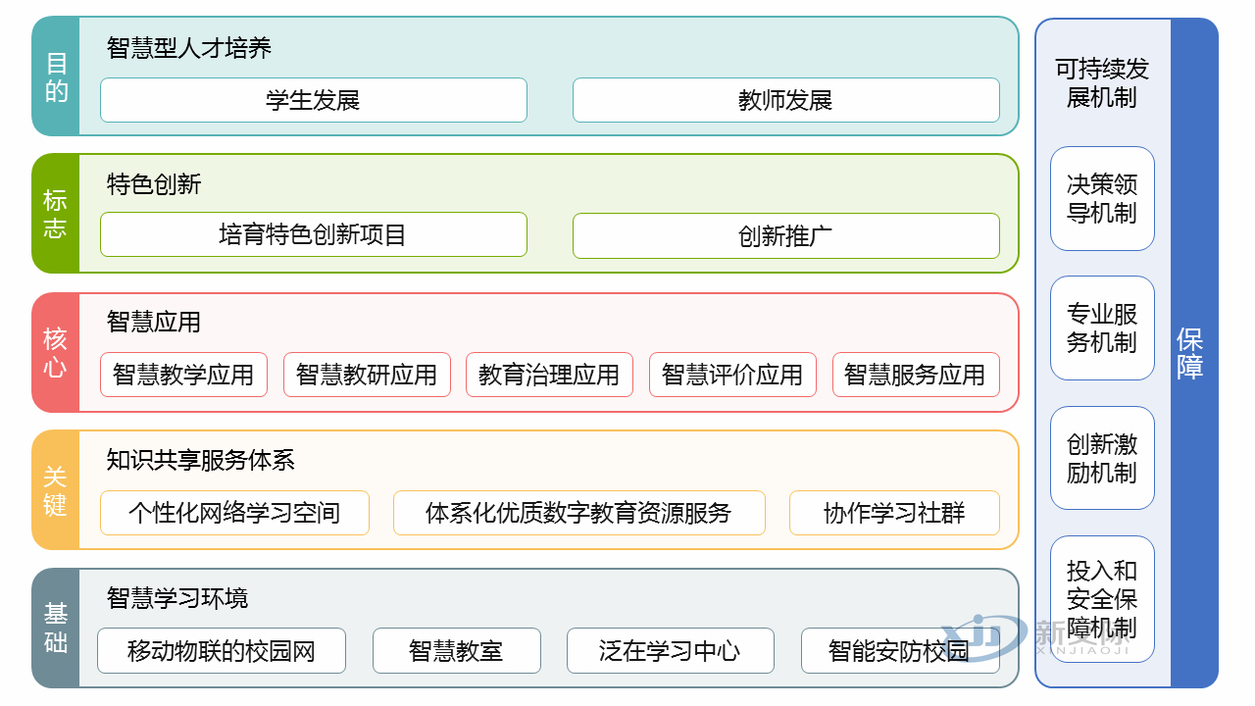Select the 培育特色创新项目 box
Viewport: 1255px width, 706px height.
pos(314,235)
